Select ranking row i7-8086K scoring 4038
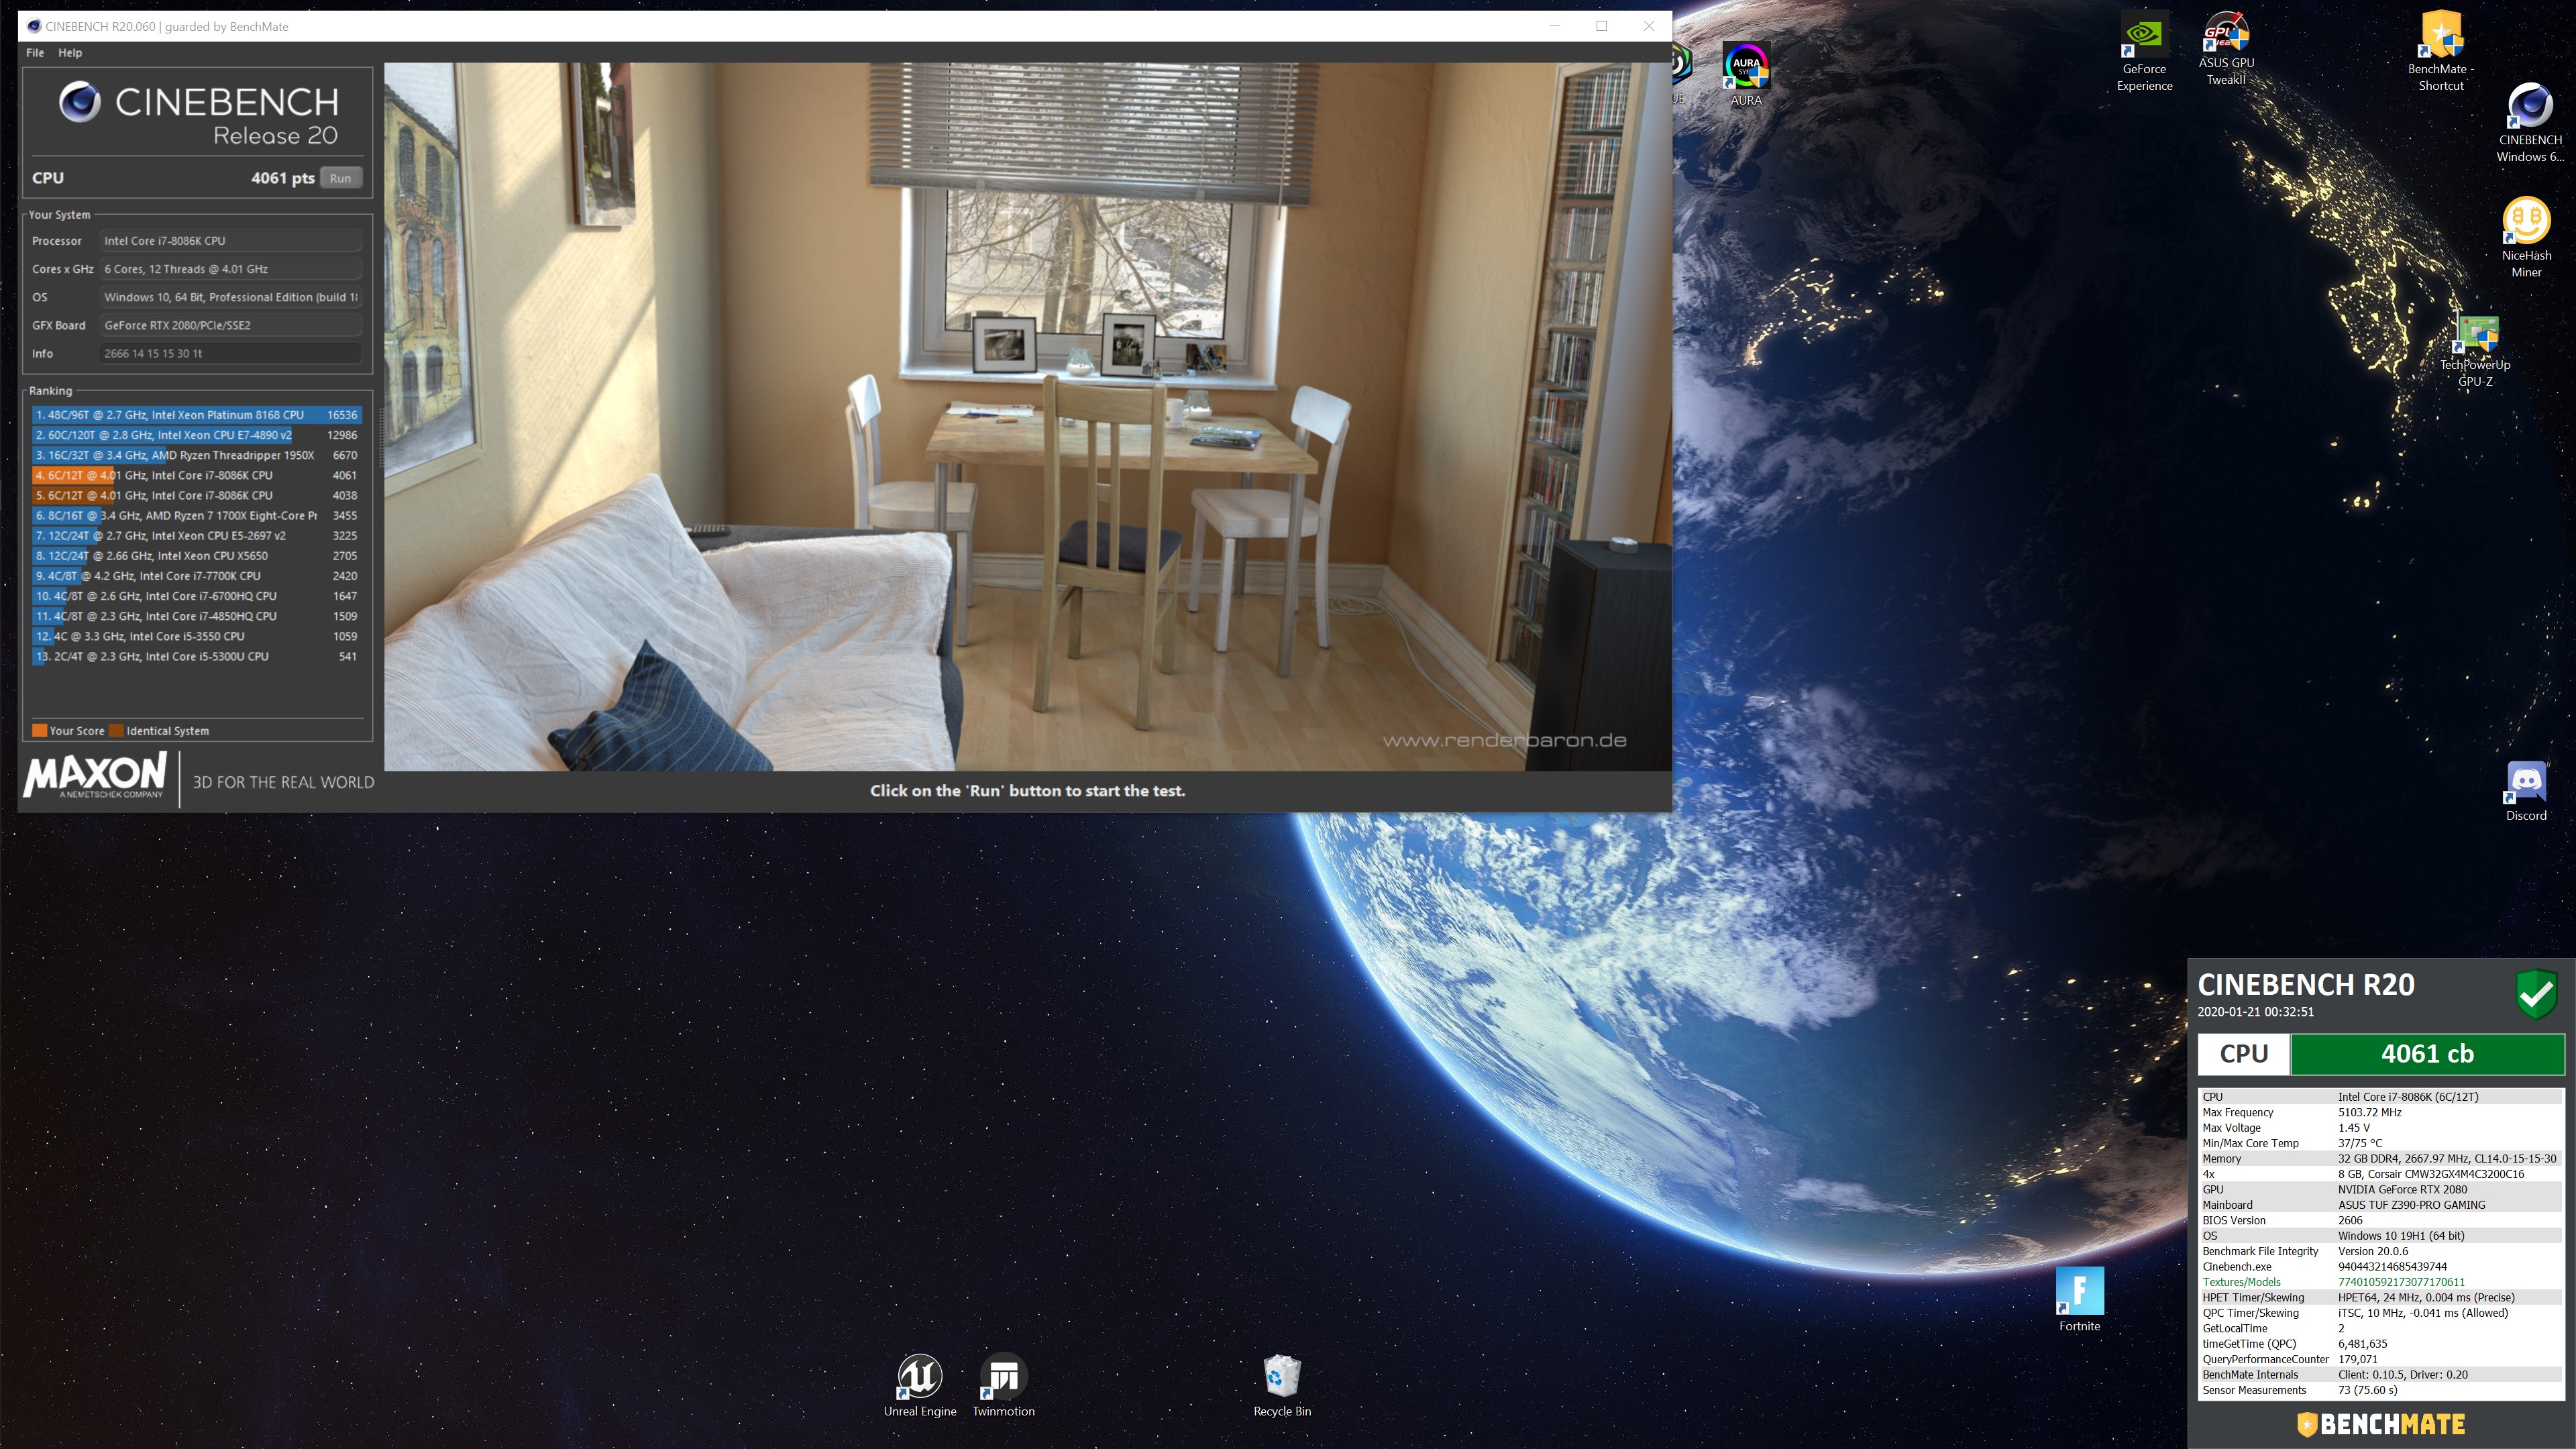2576x1449 pixels. click(x=196, y=495)
